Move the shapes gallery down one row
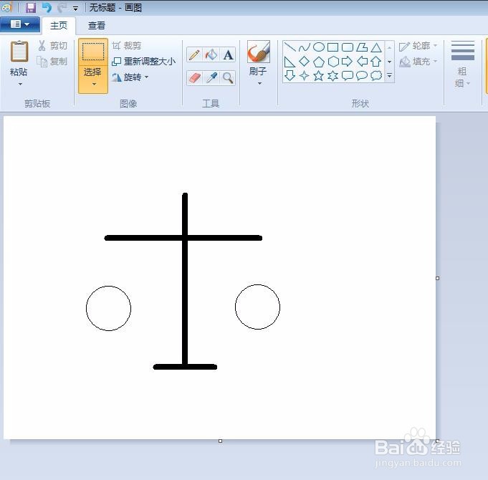The image size is (488, 480). (x=389, y=62)
